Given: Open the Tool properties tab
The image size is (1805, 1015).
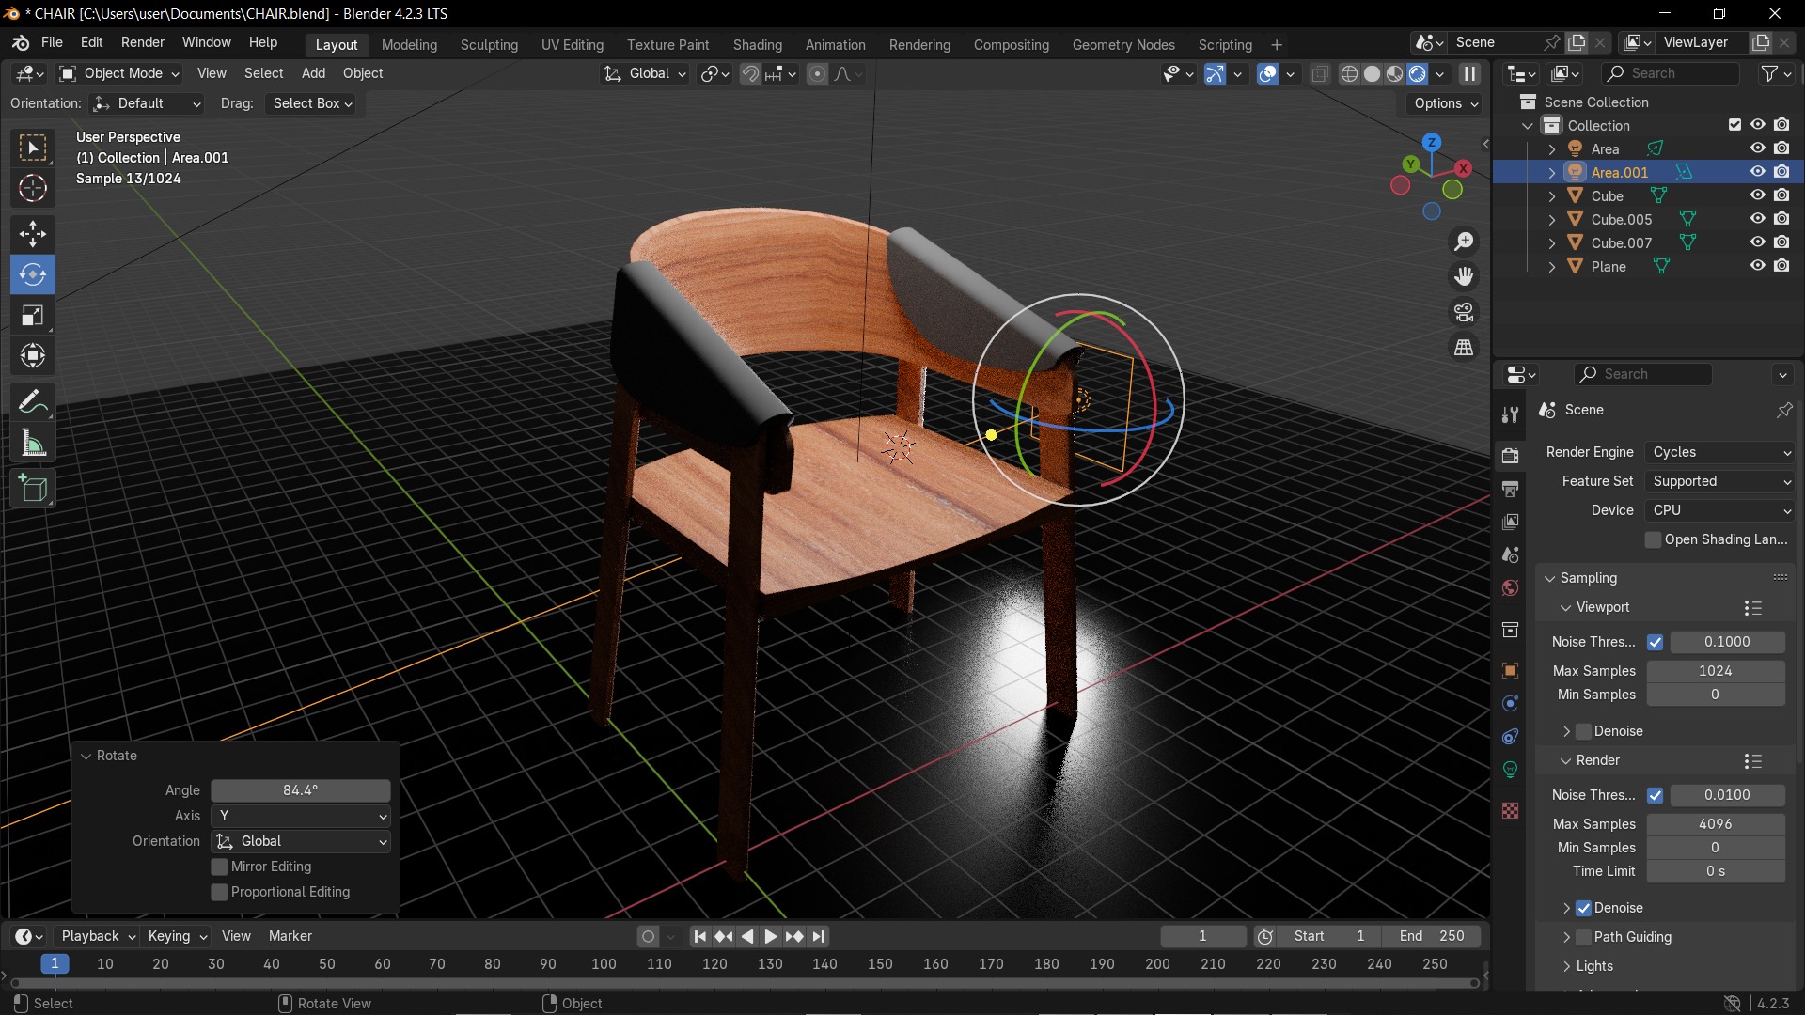Looking at the screenshot, I should (x=1511, y=414).
